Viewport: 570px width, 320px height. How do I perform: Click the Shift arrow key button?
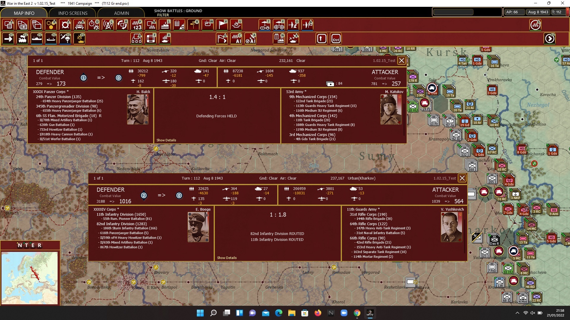[322, 39]
